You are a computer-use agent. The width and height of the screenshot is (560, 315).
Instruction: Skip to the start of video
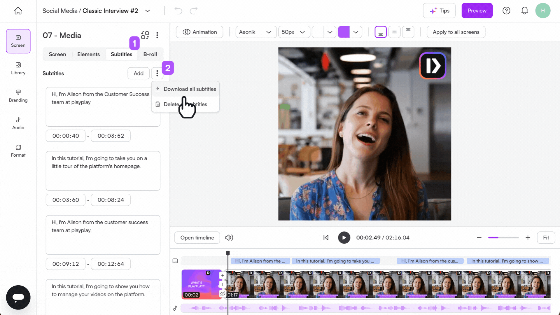(x=326, y=238)
